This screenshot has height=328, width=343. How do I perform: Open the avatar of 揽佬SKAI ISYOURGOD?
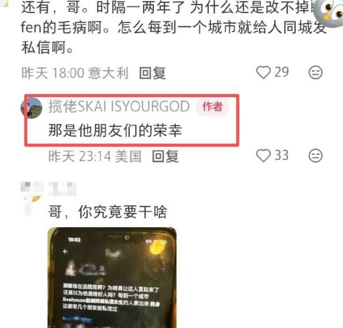tap(32, 108)
